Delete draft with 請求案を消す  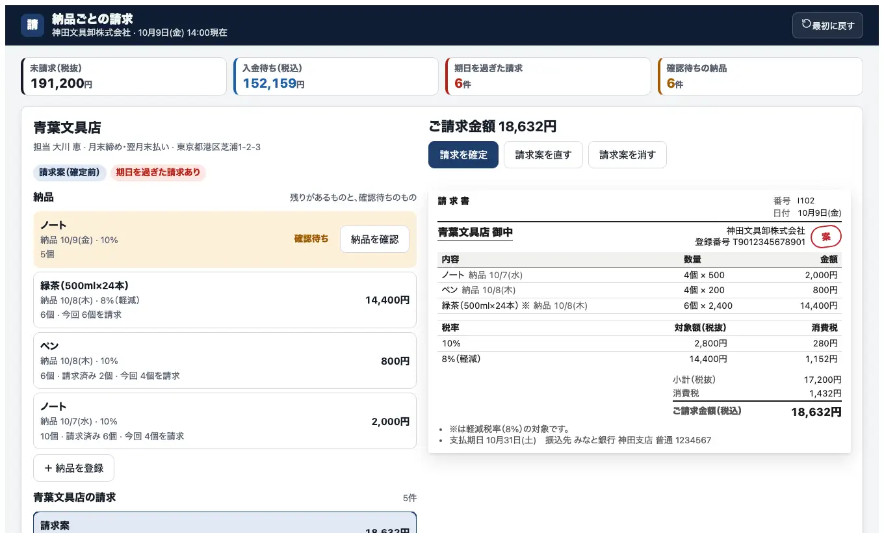tap(627, 155)
